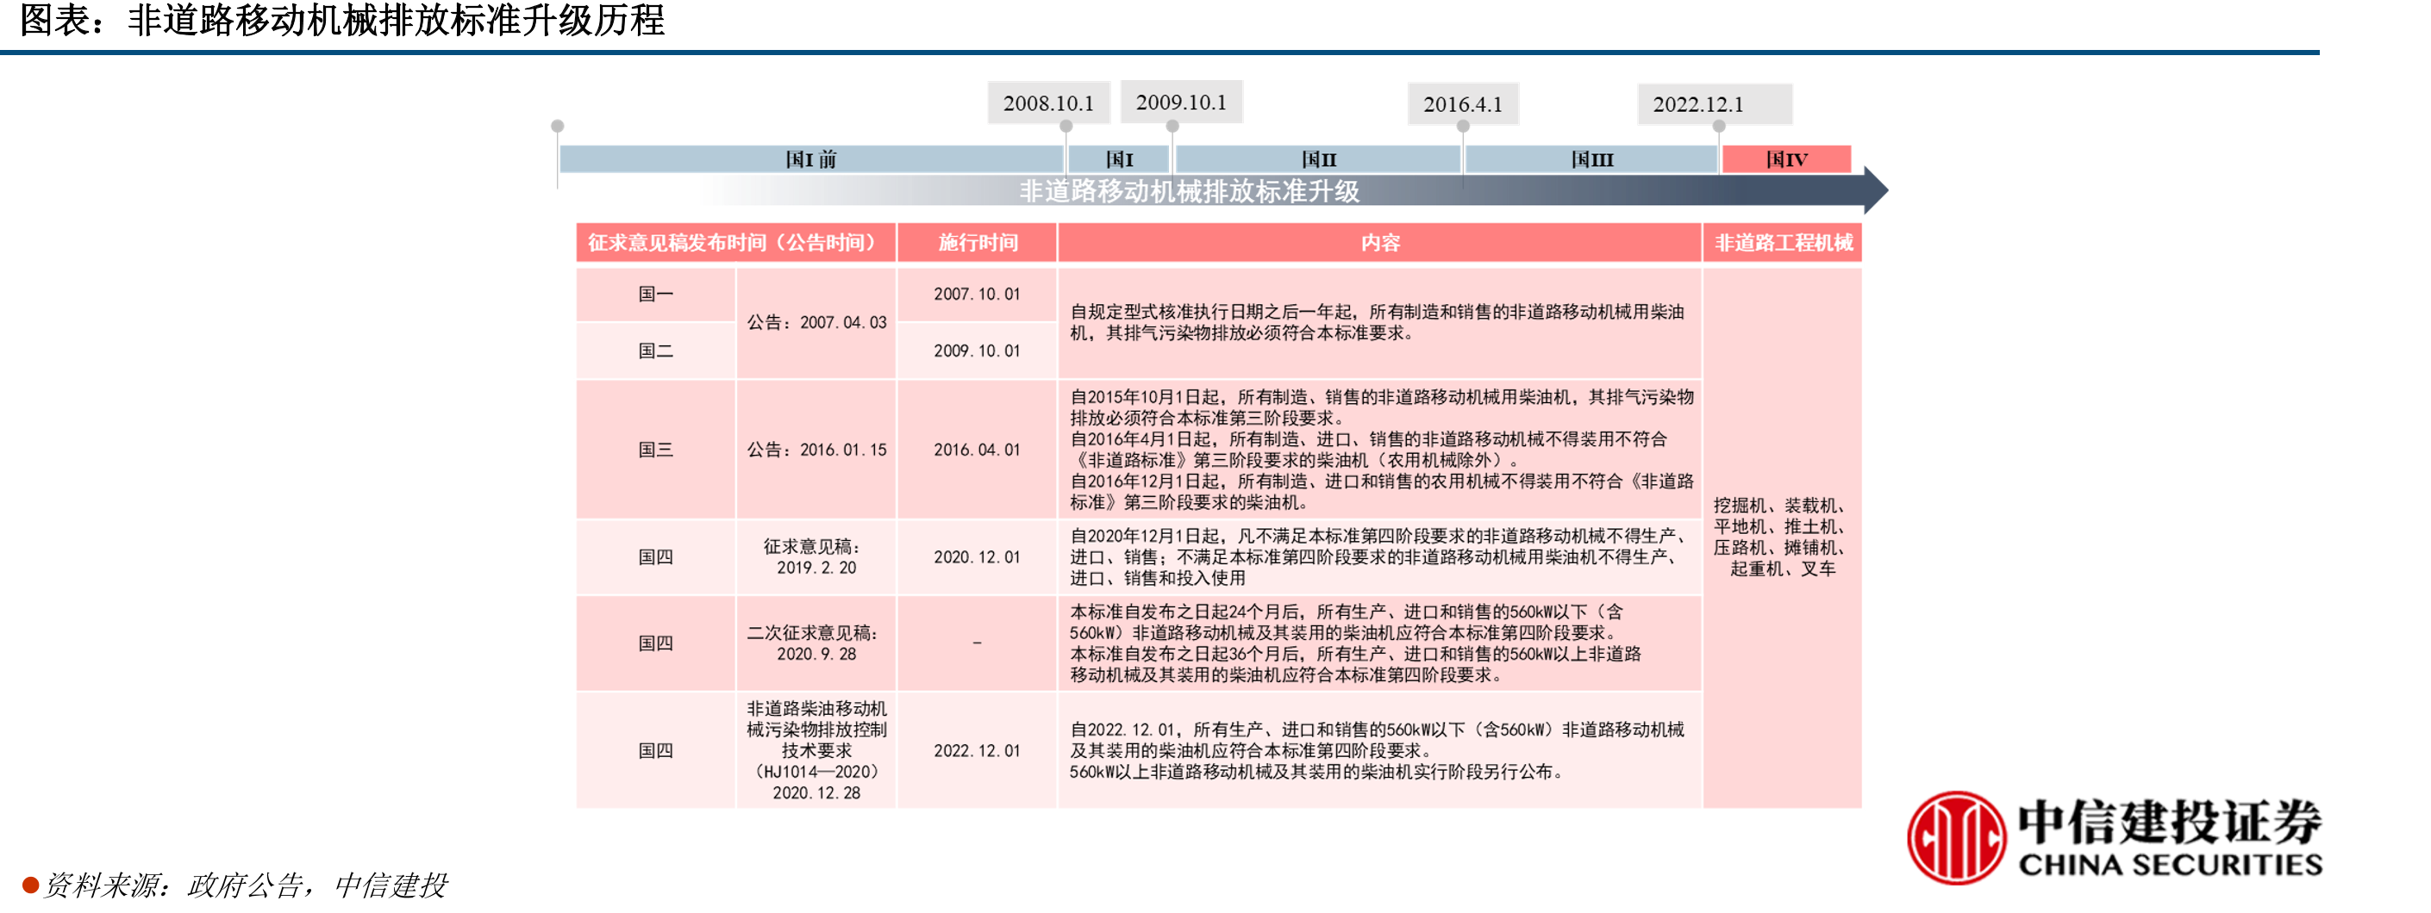The image size is (2431, 913).
Task: Click the 征求意见稿：2019.2.20 cell
Action: (816, 557)
